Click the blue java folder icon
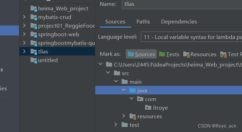This screenshot has height=132, width=242. (x=132, y=90)
